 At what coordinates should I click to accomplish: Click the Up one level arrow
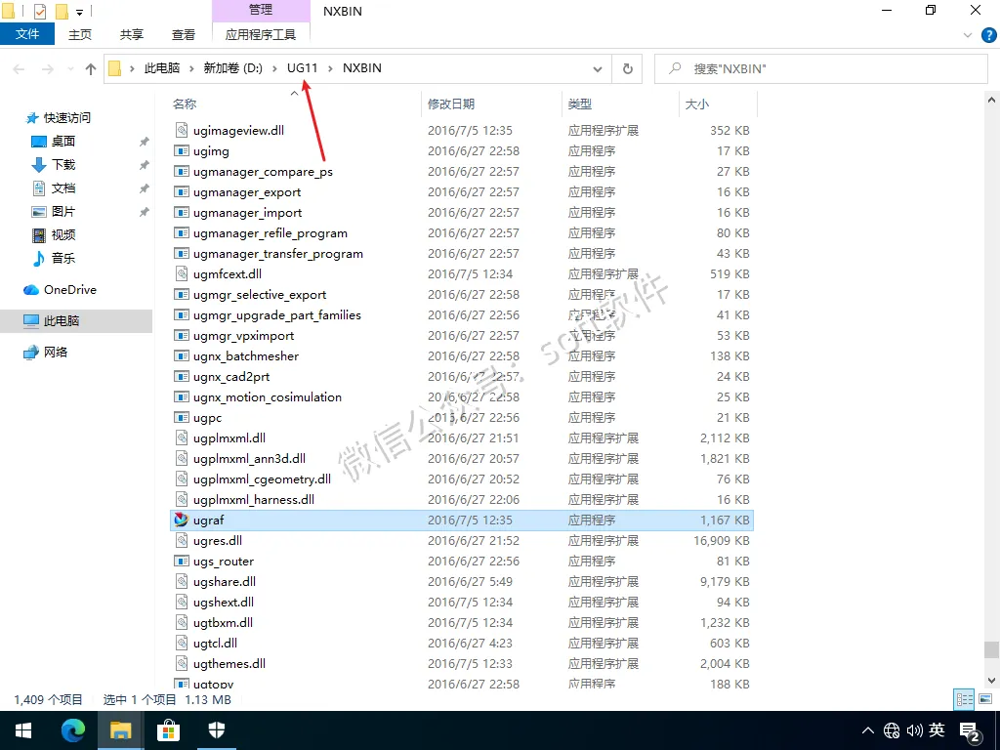click(91, 69)
